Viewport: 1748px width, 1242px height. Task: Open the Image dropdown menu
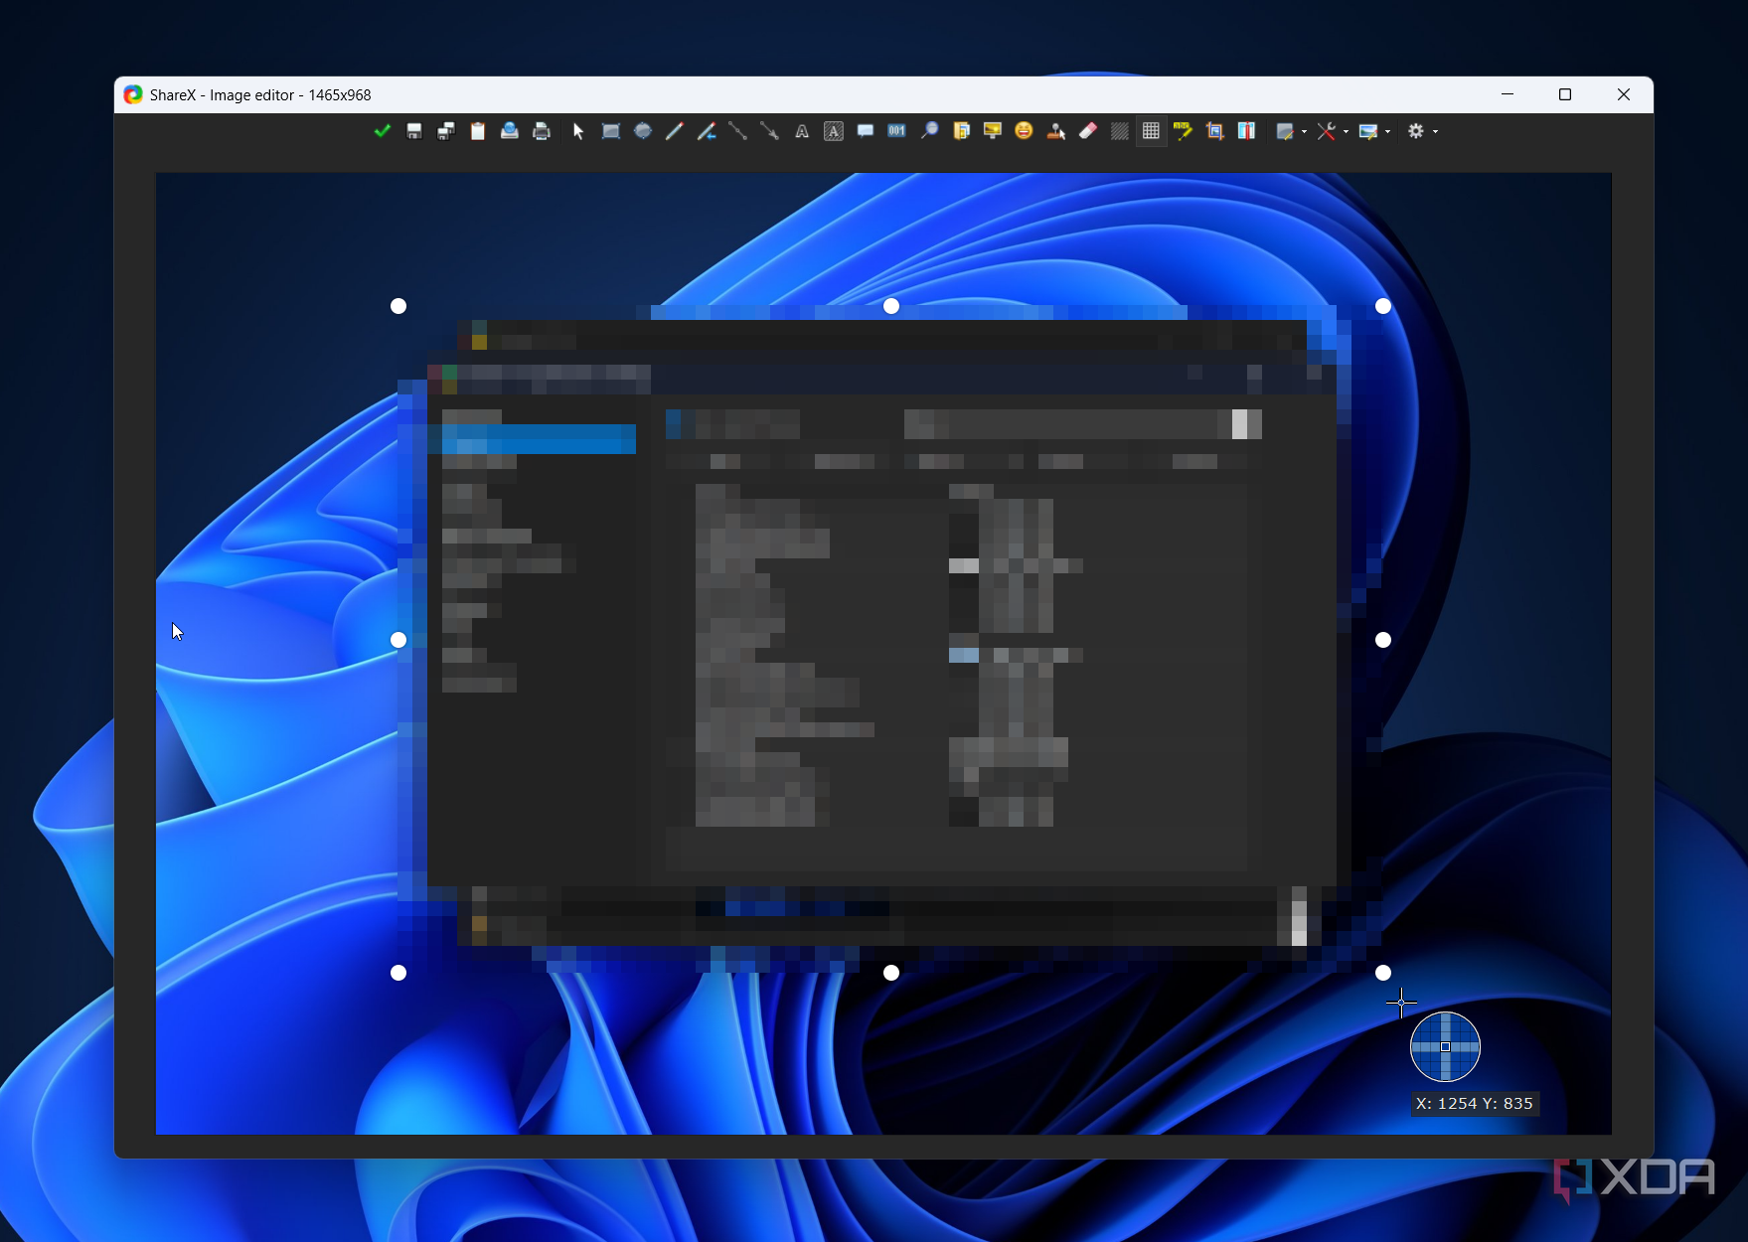point(1374,131)
